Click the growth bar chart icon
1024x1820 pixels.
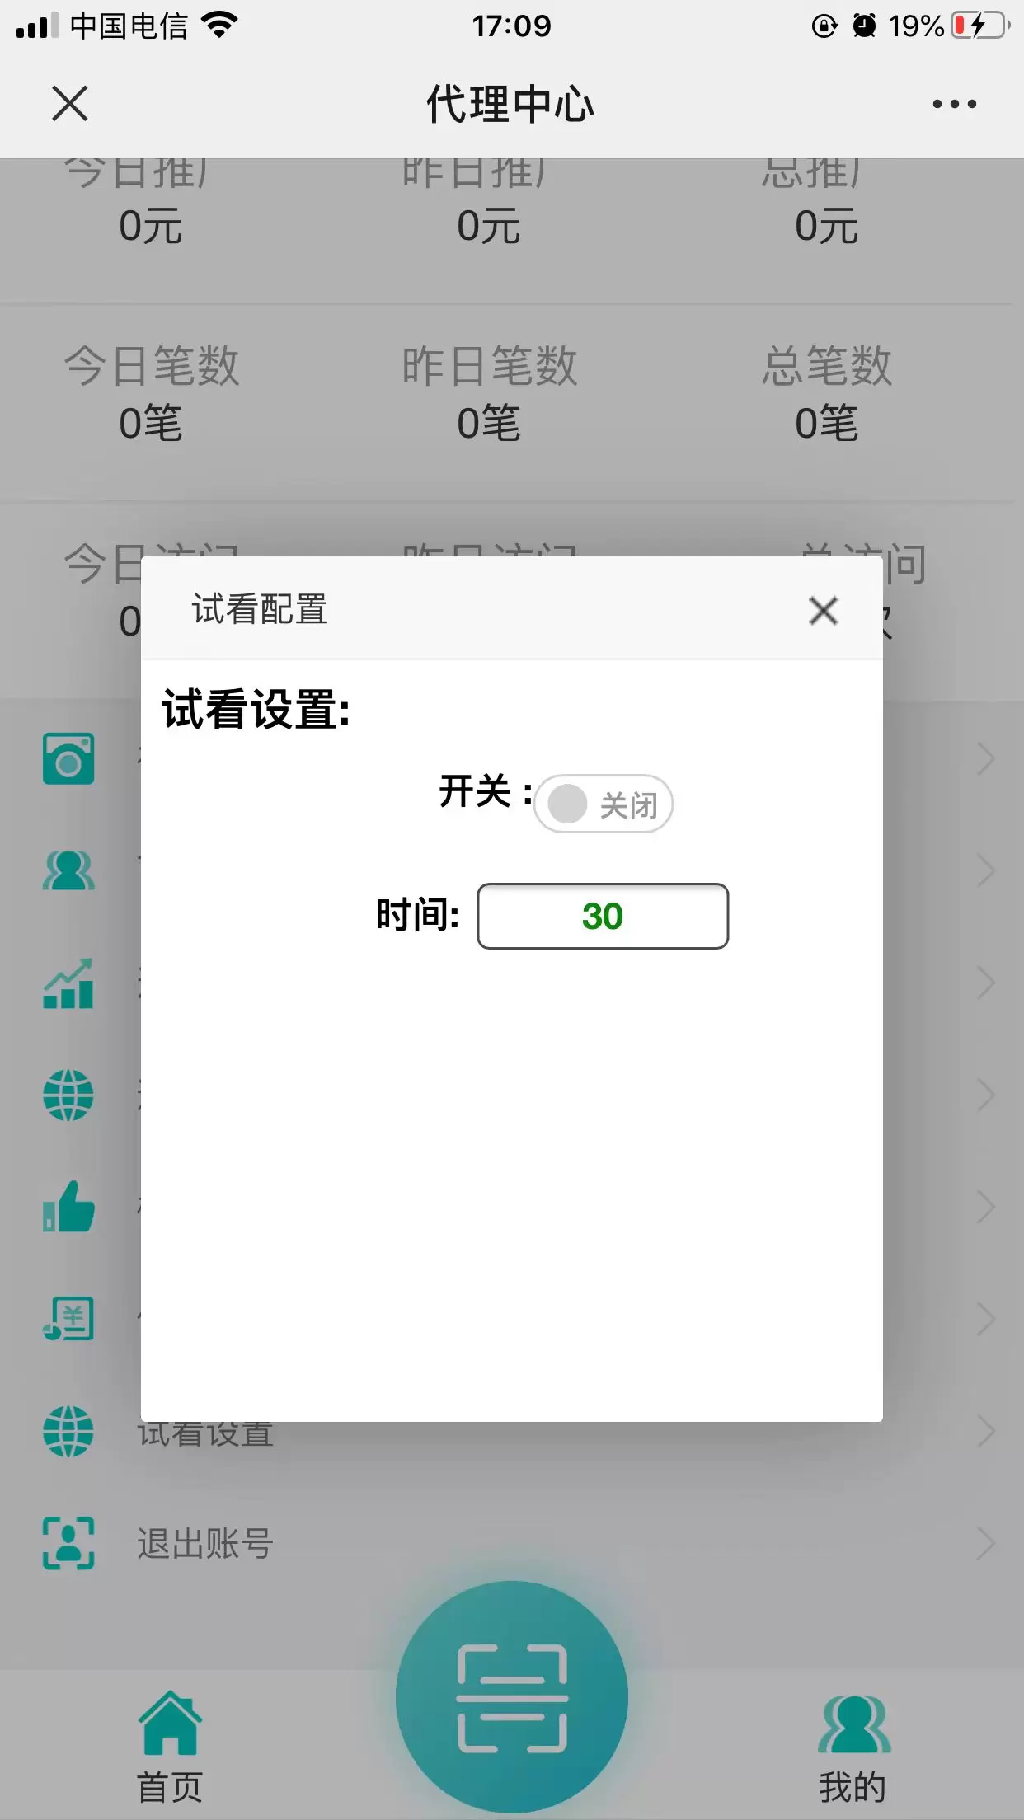[68, 983]
